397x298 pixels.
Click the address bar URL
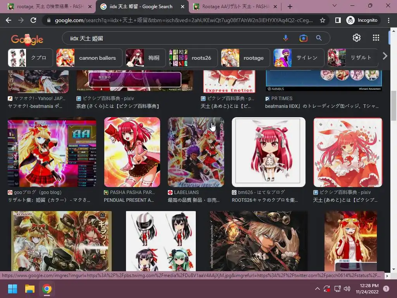point(183,20)
